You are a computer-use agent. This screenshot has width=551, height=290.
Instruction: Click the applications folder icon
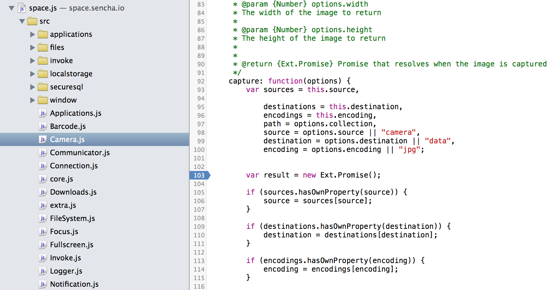coord(43,34)
